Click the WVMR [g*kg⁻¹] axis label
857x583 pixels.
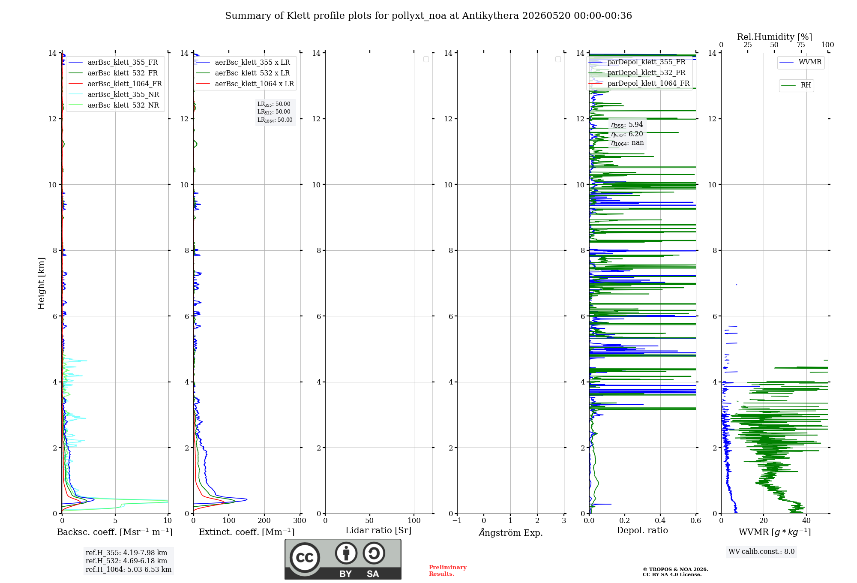coord(775,532)
